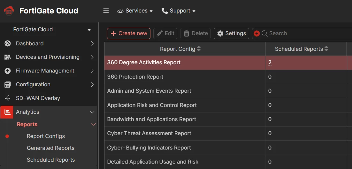This screenshot has width=352, height=169.
Task: Expand the Firmware Management chevron
Action: click(92, 71)
